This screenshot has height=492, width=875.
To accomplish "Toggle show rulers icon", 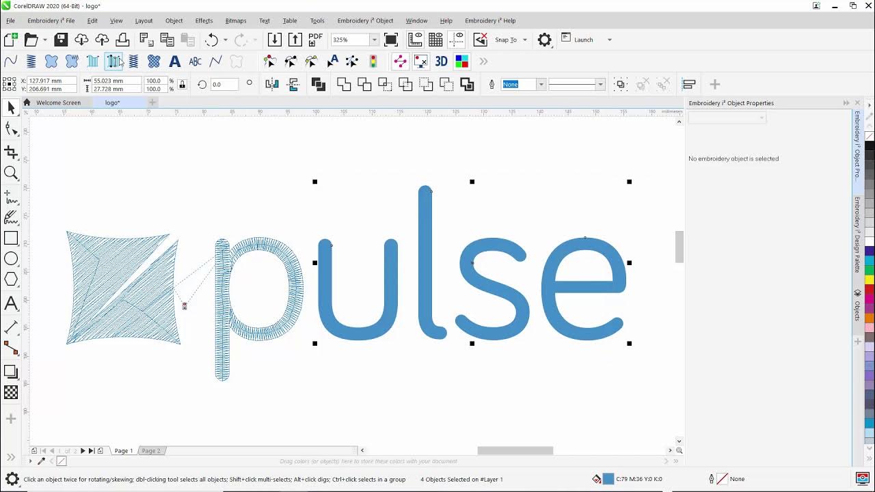I will coord(415,40).
